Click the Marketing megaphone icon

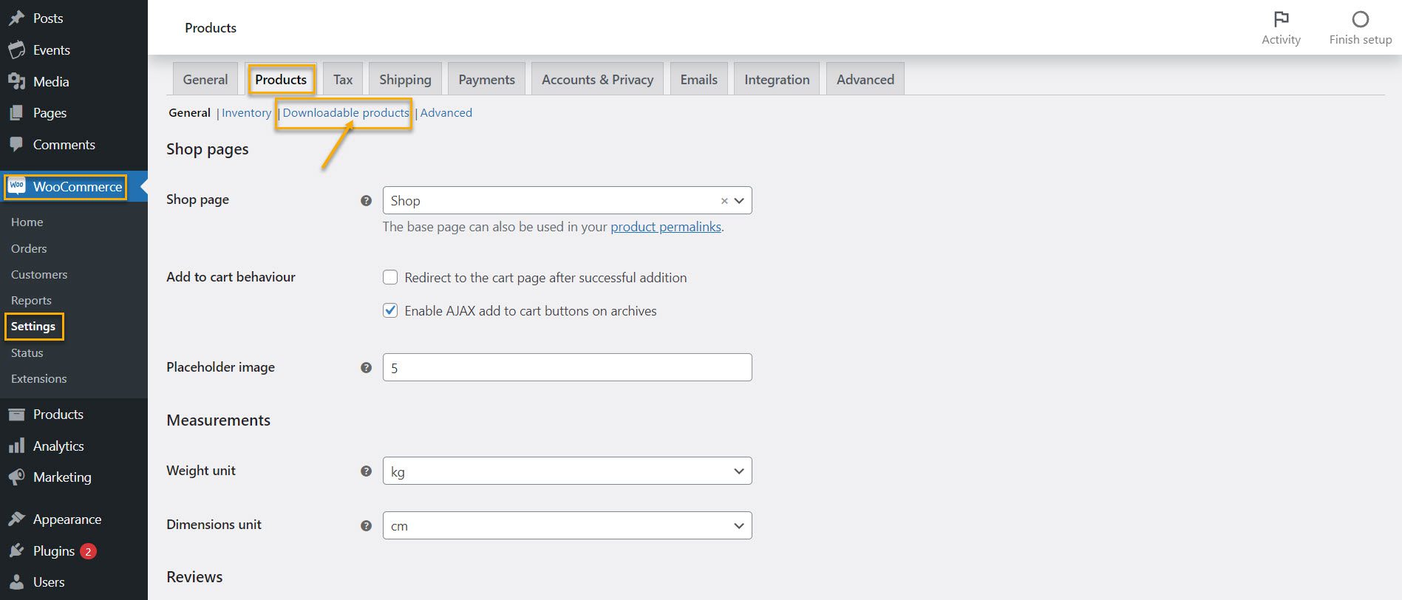coord(16,477)
